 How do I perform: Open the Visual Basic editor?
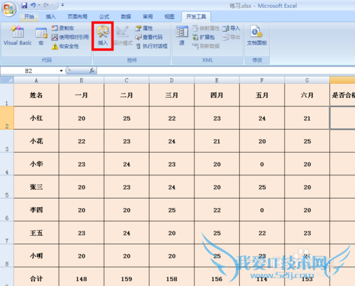18,35
